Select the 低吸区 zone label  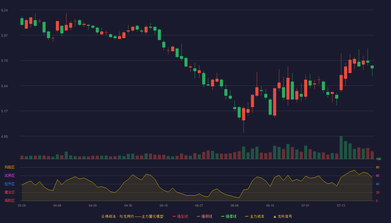coord(9,200)
